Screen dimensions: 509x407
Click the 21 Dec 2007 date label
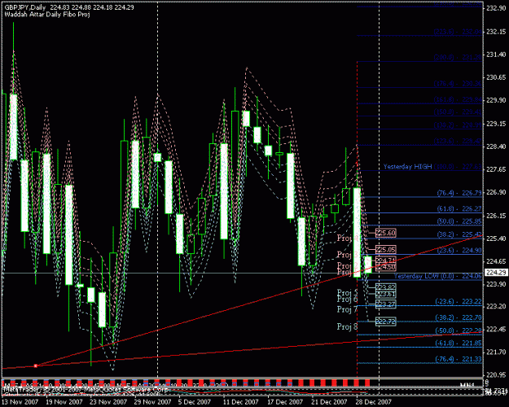pos(329,402)
